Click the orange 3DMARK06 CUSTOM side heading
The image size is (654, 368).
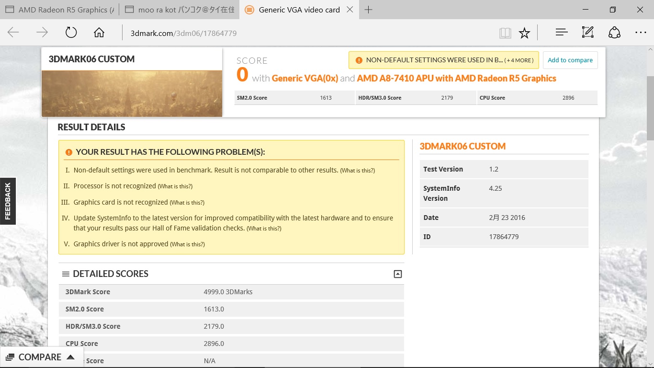tap(462, 147)
